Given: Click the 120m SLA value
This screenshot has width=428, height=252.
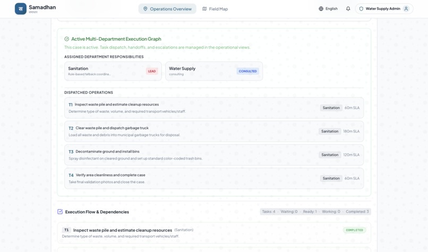Looking at the screenshot, I should click(x=352, y=155).
